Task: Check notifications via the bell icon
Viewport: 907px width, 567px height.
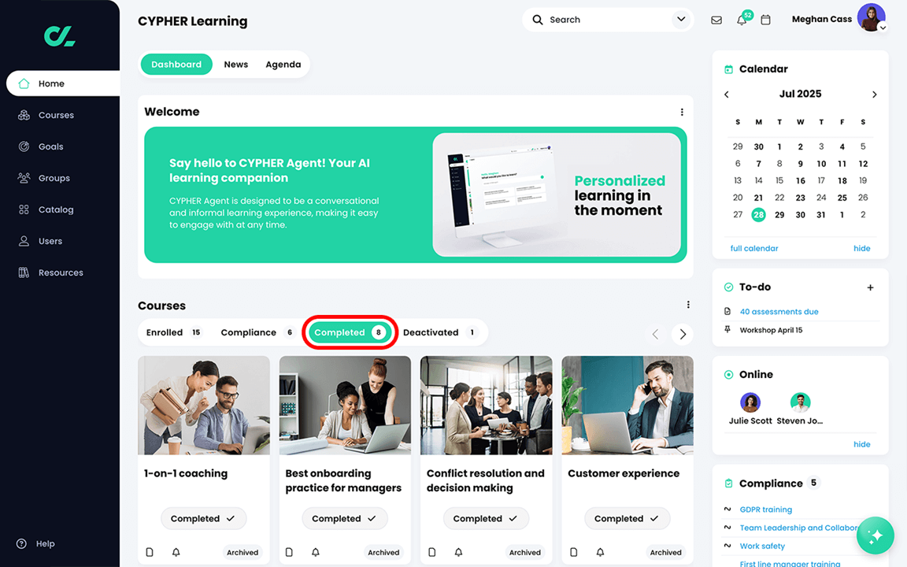Action: click(741, 19)
